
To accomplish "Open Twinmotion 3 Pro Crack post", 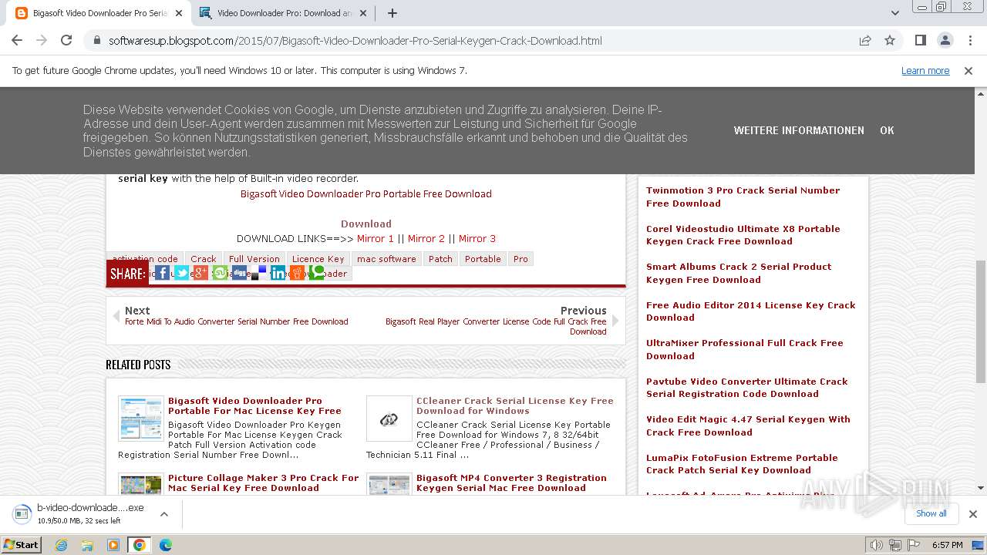I will coord(743,197).
